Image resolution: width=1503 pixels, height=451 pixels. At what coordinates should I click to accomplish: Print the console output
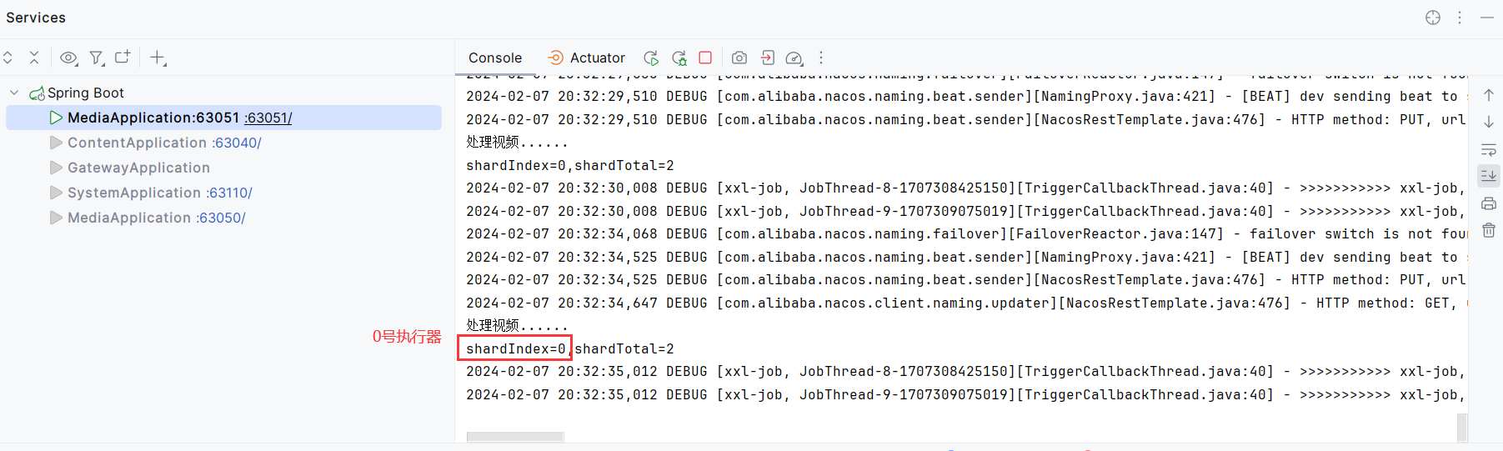[1489, 203]
